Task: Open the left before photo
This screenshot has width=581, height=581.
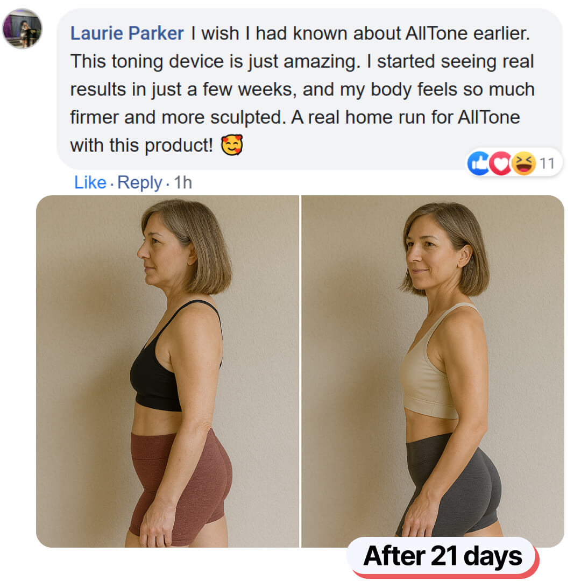Action: pyautogui.click(x=167, y=371)
